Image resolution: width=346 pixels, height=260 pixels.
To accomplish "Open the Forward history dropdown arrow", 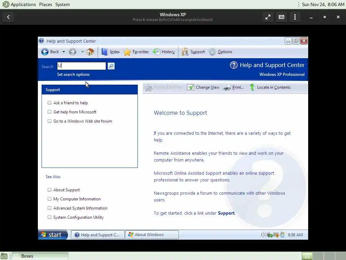I will pyautogui.click(x=82, y=52).
